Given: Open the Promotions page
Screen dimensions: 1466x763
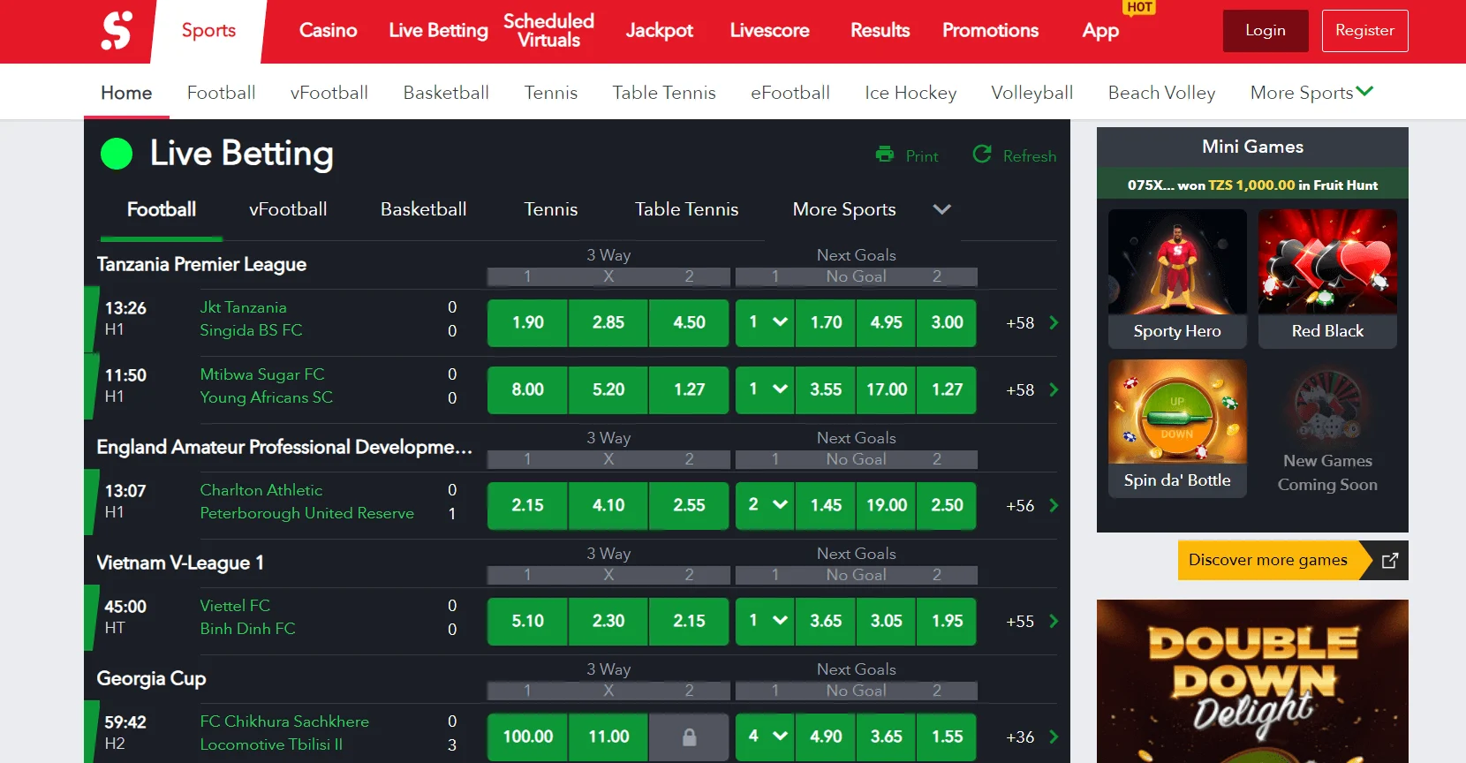Looking at the screenshot, I should pyautogui.click(x=990, y=31).
